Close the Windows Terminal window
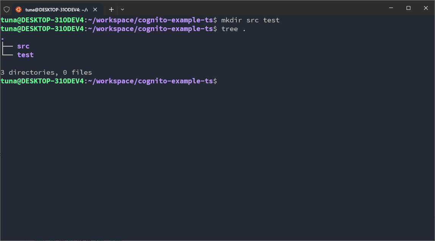 [426, 8]
